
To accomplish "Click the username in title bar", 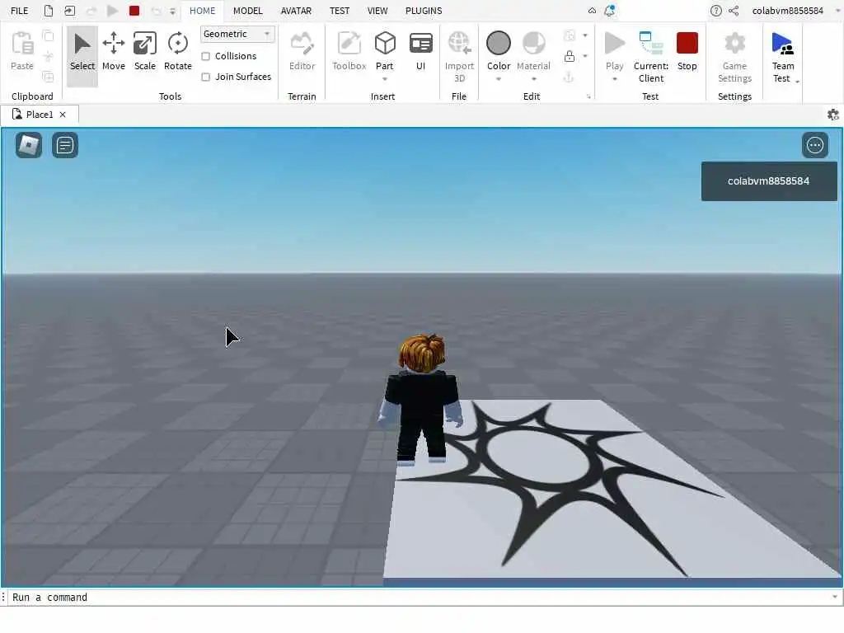I will pos(787,11).
